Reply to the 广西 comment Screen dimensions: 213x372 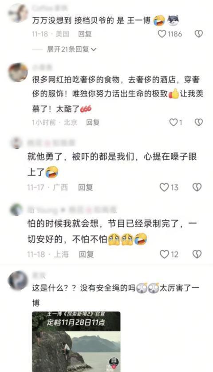pyautogui.click(x=85, y=188)
